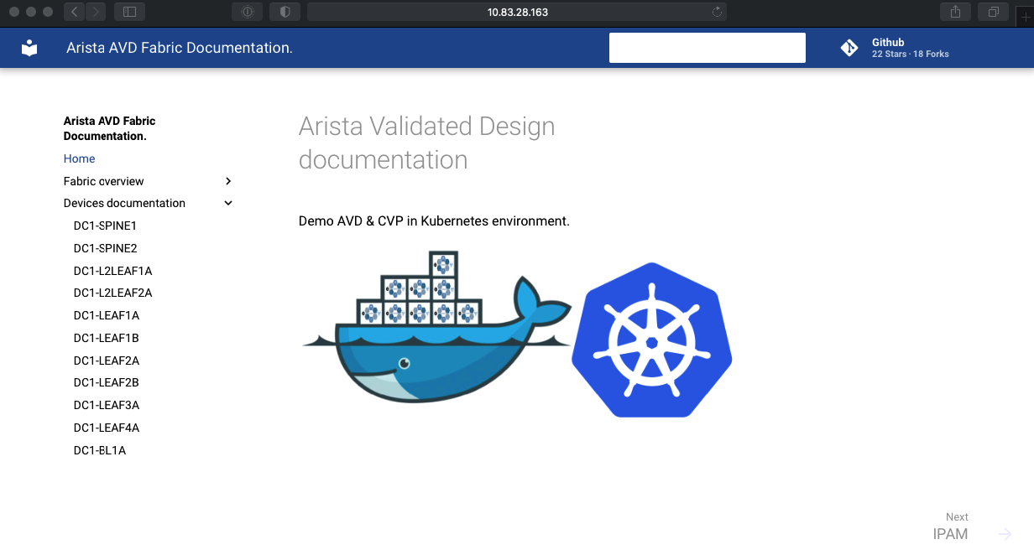Image resolution: width=1034 pixels, height=555 pixels.
Task: Click the privacy report shield icon
Action: point(285,12)
